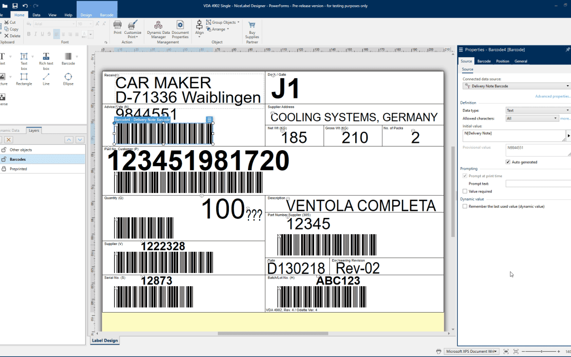Select the Rich text box tool
571x357 pixels.
coord(46,61)
